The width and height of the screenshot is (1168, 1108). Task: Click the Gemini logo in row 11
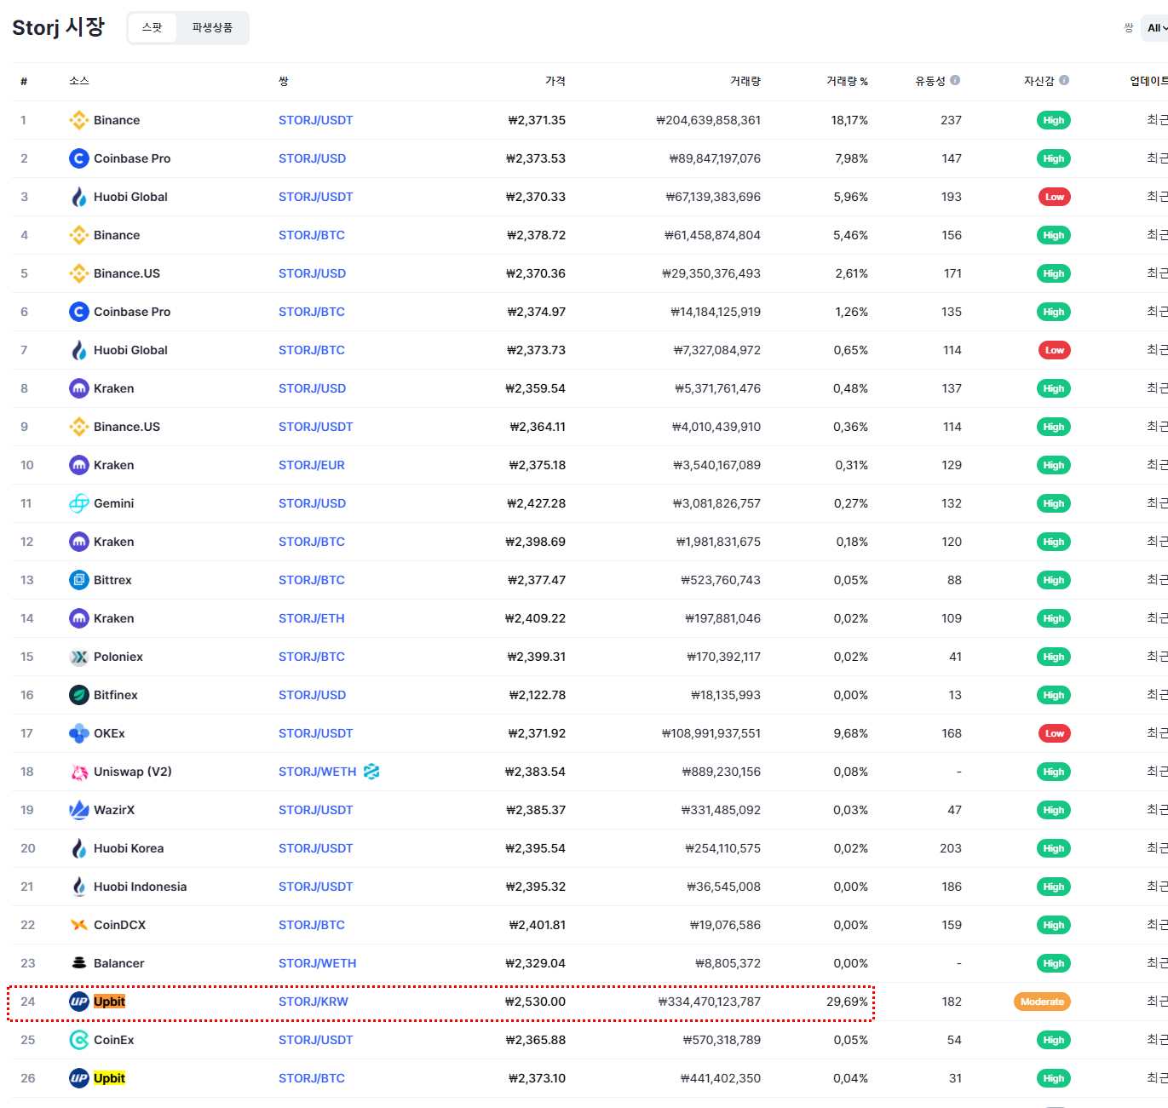[79, 503]
